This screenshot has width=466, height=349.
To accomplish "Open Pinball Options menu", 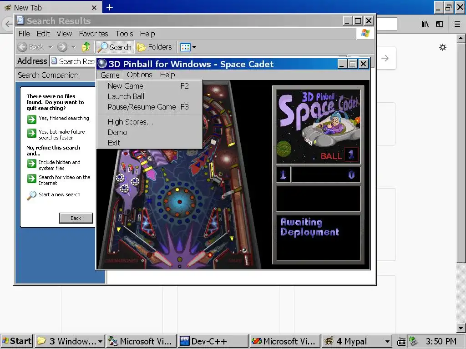I will pyautogui.click(x=139, y=75).
